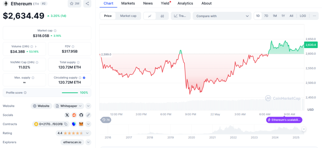Click the Profile score progress bar
The height and width of the screenshot is (148, 322).
70,93
